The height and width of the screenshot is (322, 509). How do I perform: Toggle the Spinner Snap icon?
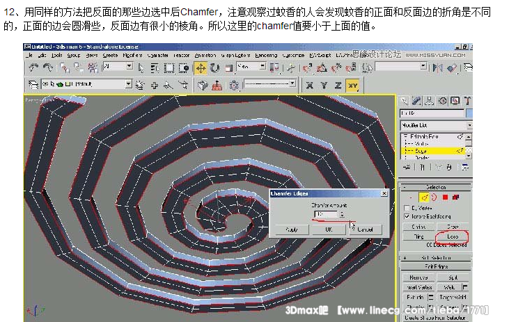pyautogui.click(x=350, y=67)
